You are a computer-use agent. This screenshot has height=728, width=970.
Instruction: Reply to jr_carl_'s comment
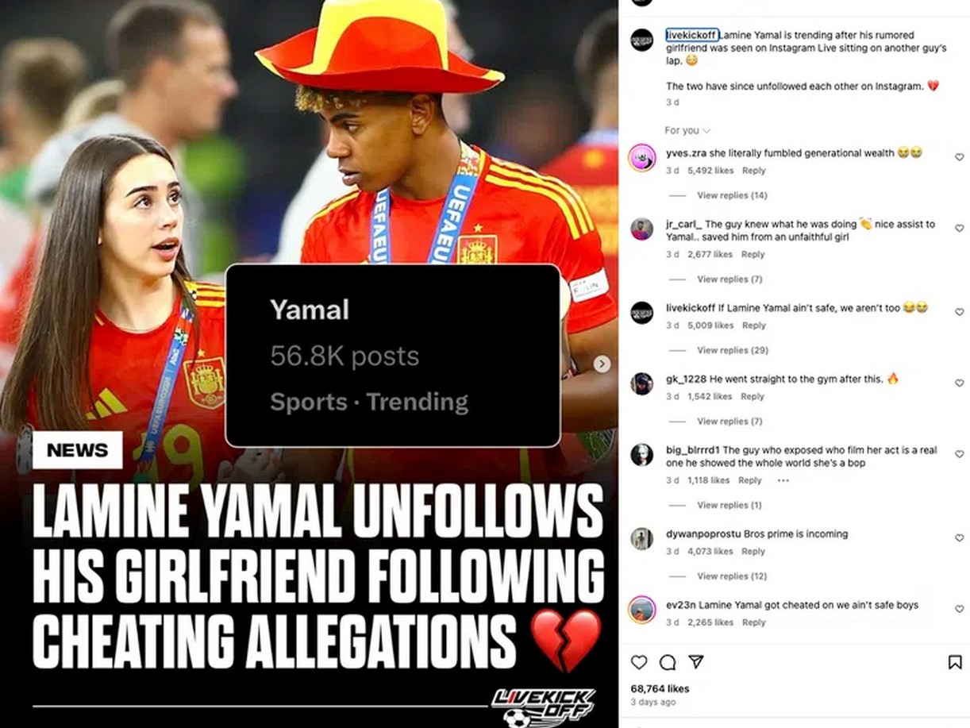coord(753,254)
